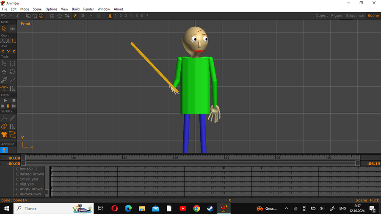Select the flat shaded cube display icon
The image size is (381, 214).
[x=35, y=16]
